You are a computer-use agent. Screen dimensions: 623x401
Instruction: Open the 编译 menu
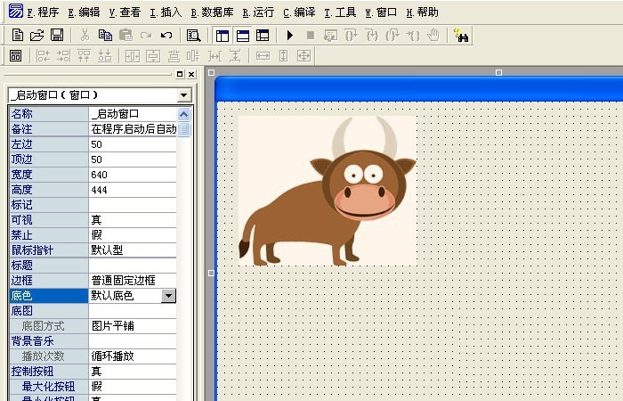[x=299, y=12]
